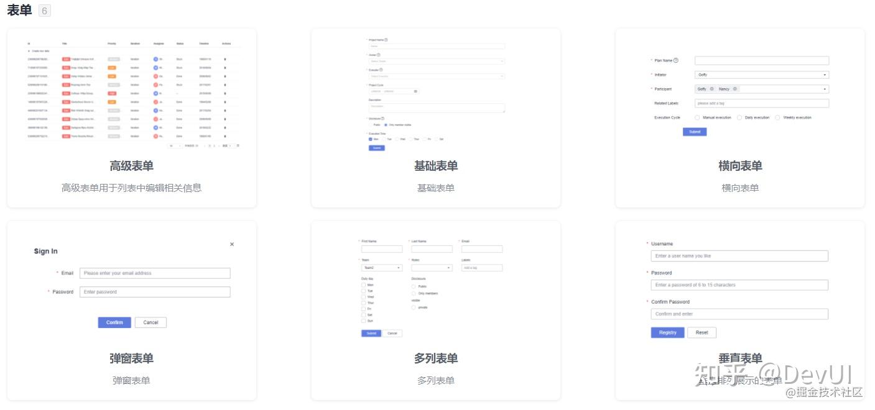Check the Tue duty day checkbox

coord(364,291)
